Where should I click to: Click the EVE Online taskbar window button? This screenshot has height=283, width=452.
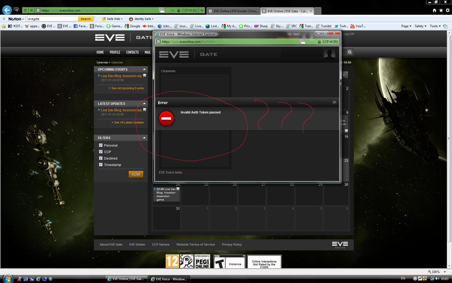pyautogui.click(x=126, y=279)
